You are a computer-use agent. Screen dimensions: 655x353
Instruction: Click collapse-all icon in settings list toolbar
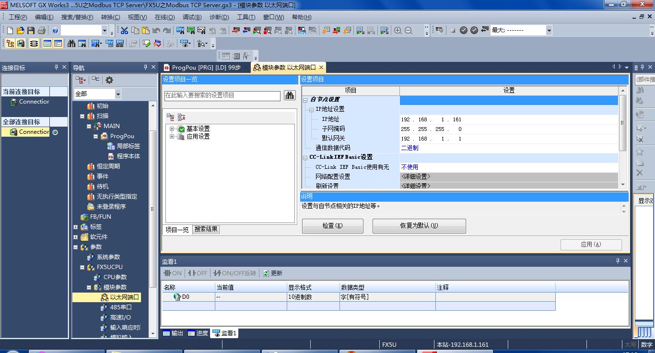(181, 117)
